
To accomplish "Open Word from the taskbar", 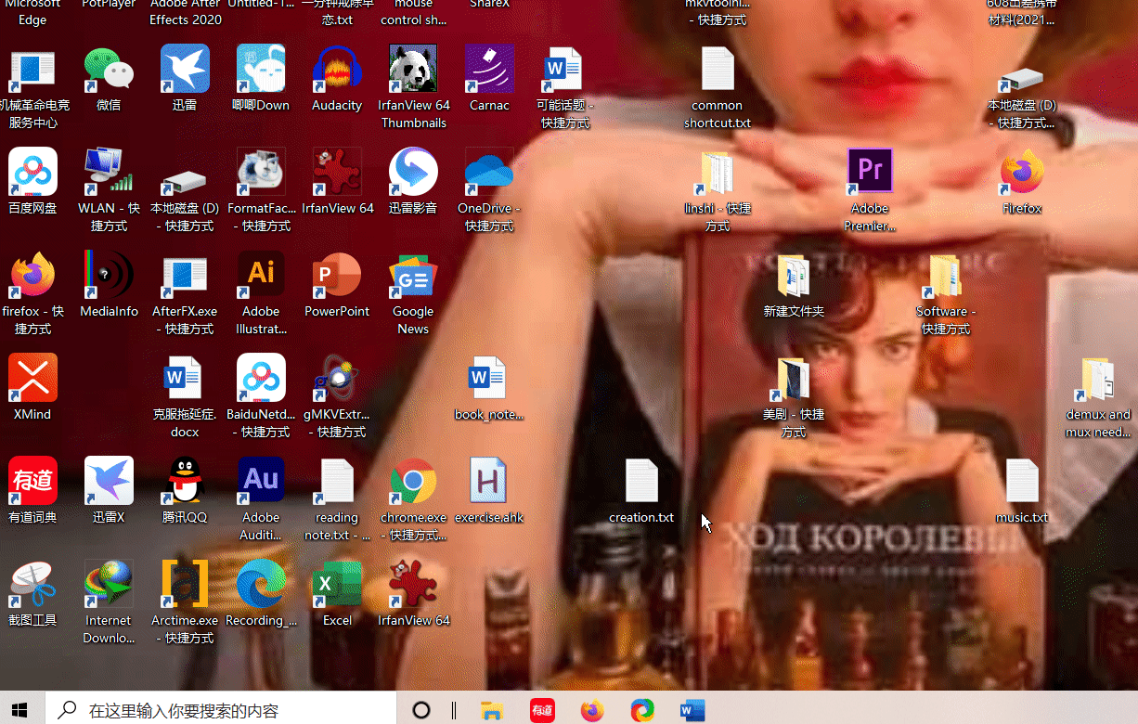I will pos(692,711).
